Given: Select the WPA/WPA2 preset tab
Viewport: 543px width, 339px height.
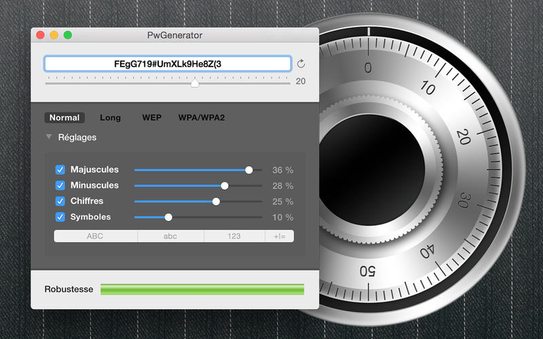Looking at the screenshot, I should (201, 117).
